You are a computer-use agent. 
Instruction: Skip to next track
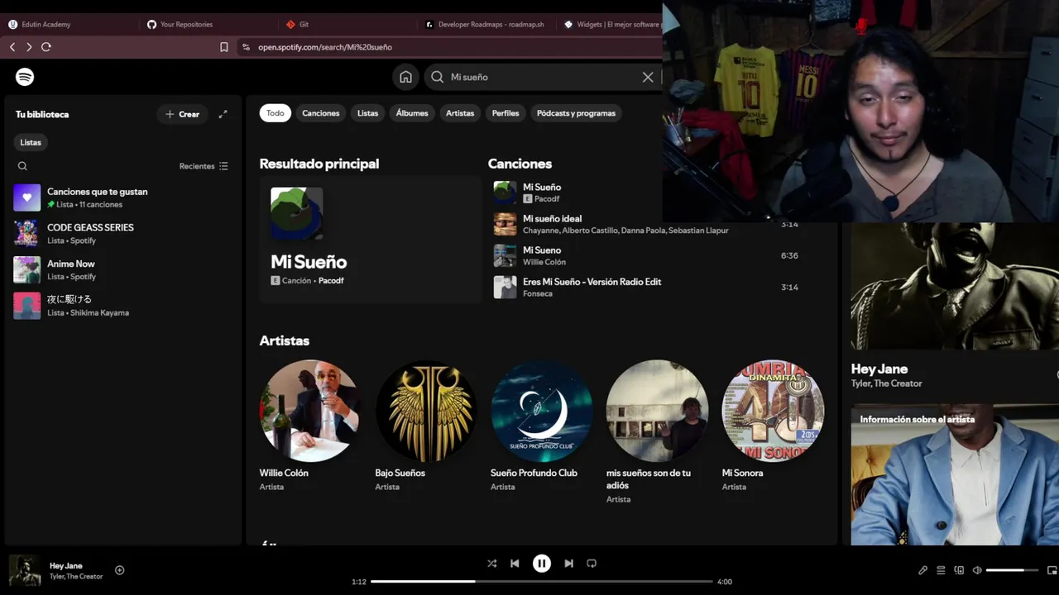click(x=568, y=564)
